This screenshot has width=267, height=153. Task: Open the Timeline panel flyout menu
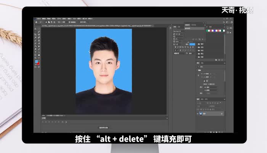click(x=167, y=118)
